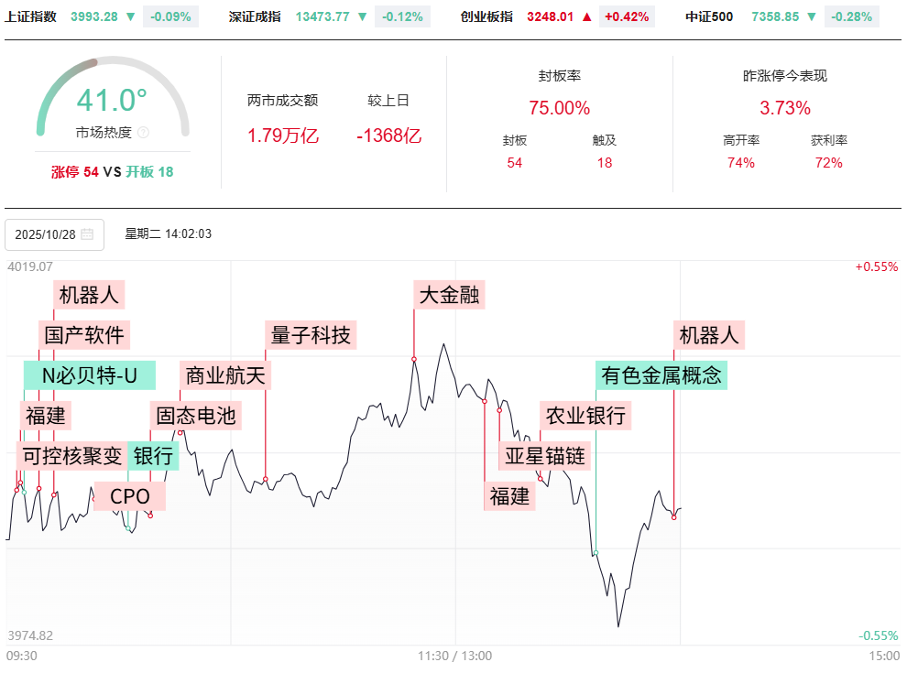
Task: Select the 亚星锚链 chart label
Action: pyautogui.click(x=544, y=455)
